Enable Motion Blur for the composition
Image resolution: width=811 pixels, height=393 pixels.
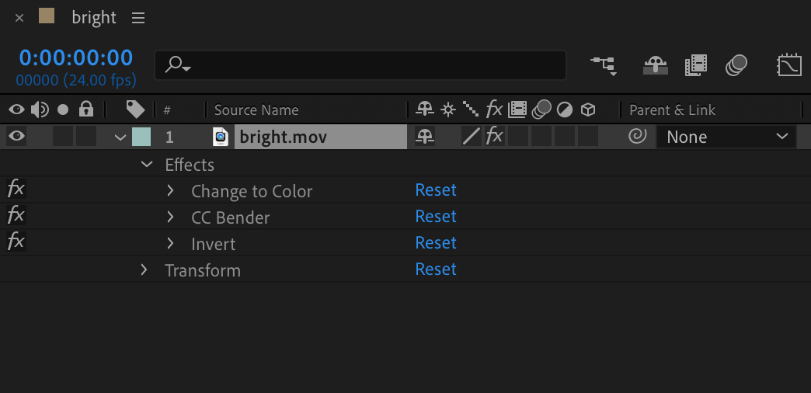tap(736, 65)
